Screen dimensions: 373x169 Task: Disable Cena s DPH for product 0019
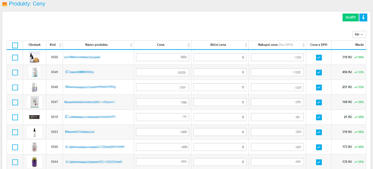[x=319, y=117]
